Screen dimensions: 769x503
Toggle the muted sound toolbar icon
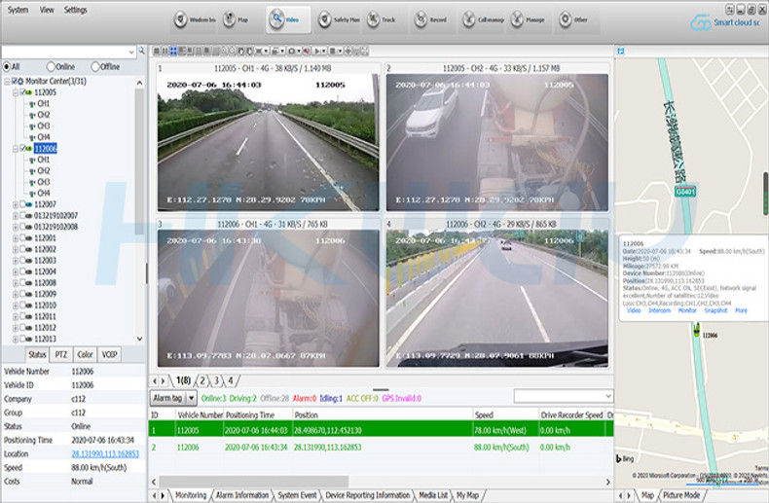coord(307,51)
